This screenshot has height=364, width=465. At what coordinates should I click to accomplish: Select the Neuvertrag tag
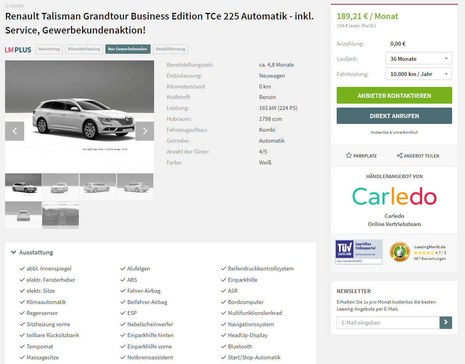49,49
